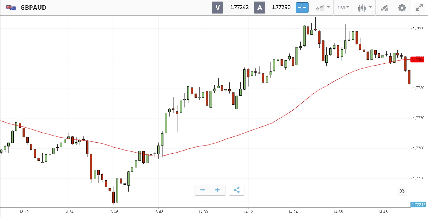Share the chart via share icon
Image resolution: width=428 pixels, height=217 pixels.
[x=237, y=190]
